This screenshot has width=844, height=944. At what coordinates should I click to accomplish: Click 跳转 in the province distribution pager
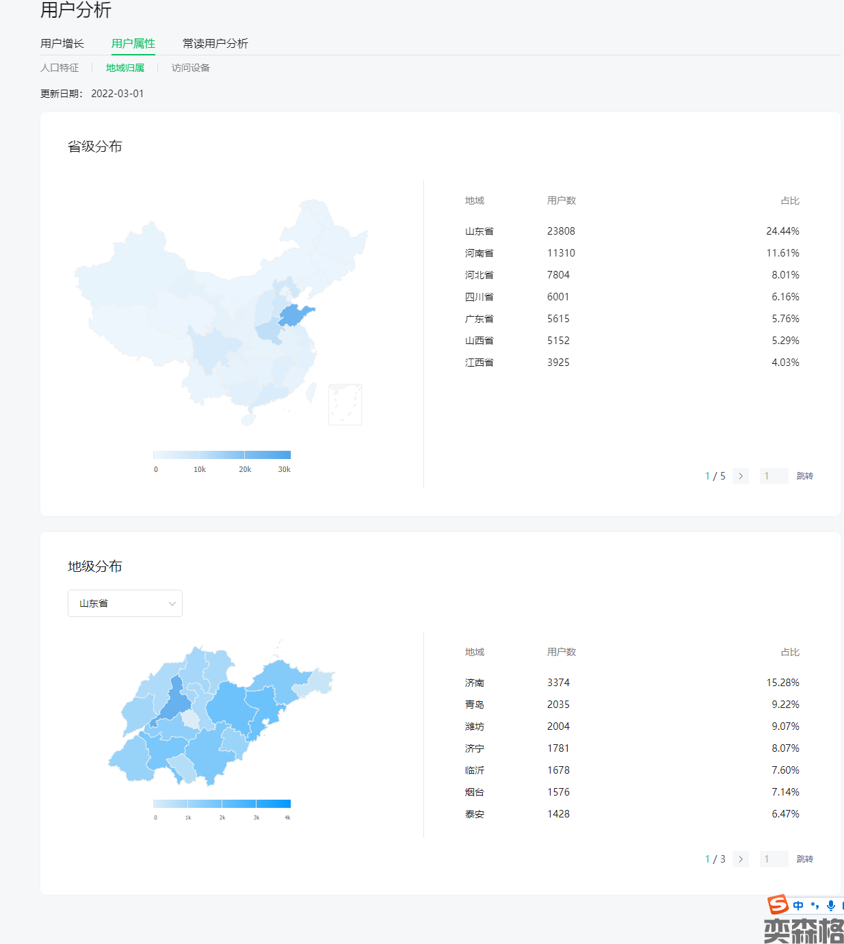(804, 476)
